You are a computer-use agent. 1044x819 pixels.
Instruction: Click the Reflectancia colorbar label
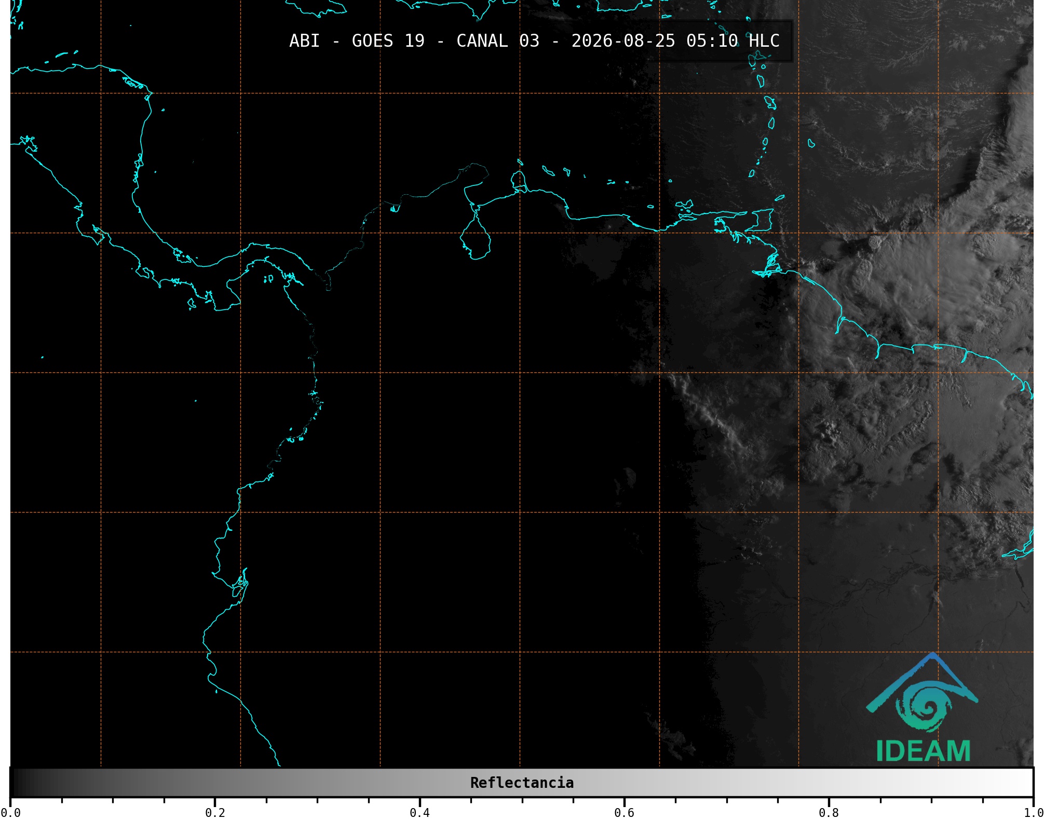[x=522, y=783]
